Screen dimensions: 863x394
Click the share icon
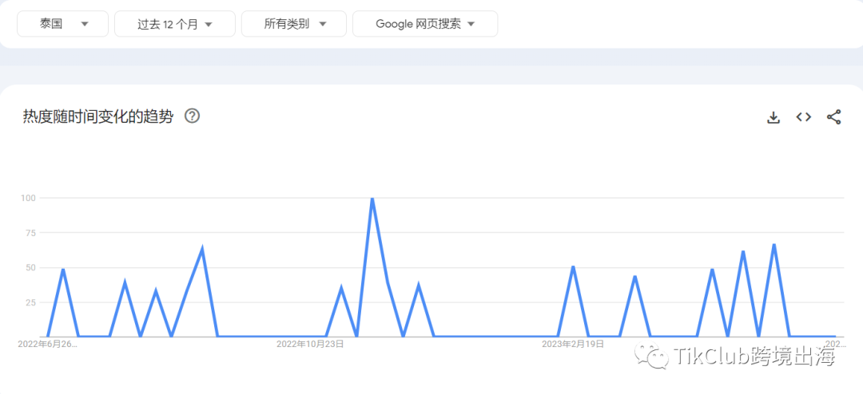[x=833, y=116]
